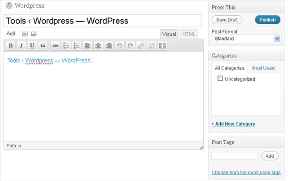The height and width of the screenshot is (181, 288).
Task: Select the All Categories tab
Action: (230, 68)
